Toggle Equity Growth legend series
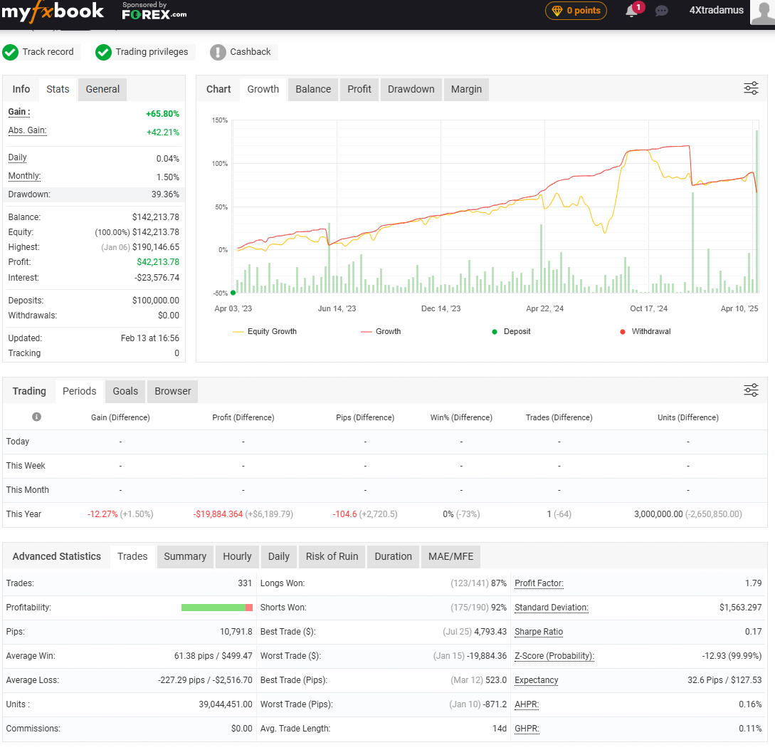The width and height of the screenshot is (775, 750). 265,331
